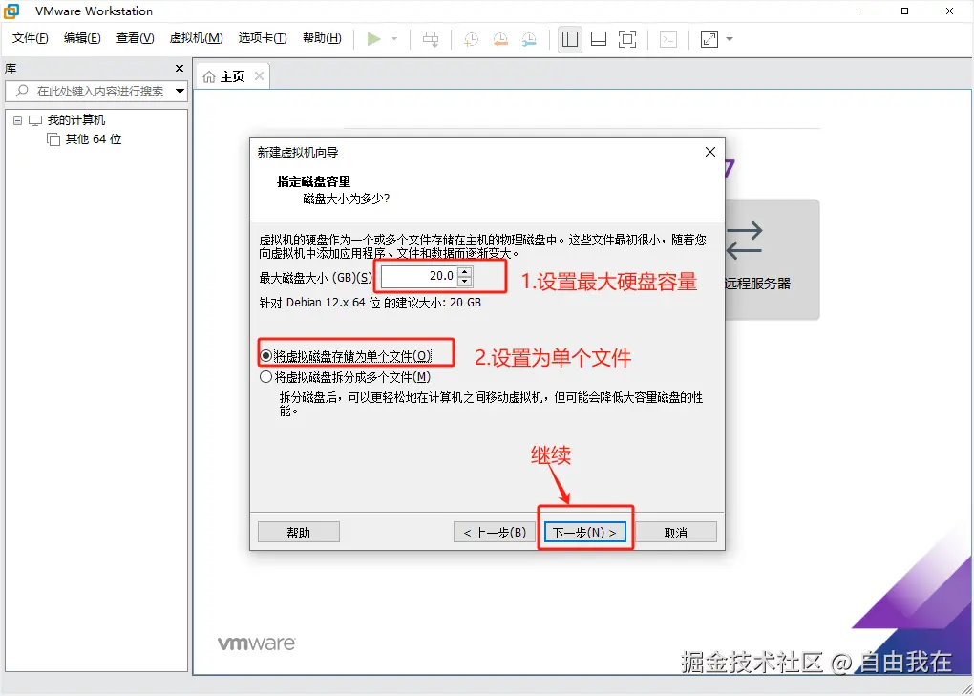Click the 指定磁盘容量 heading text
Screen dimensions: 974x696
pyautogui.click(x=314, y=182)
